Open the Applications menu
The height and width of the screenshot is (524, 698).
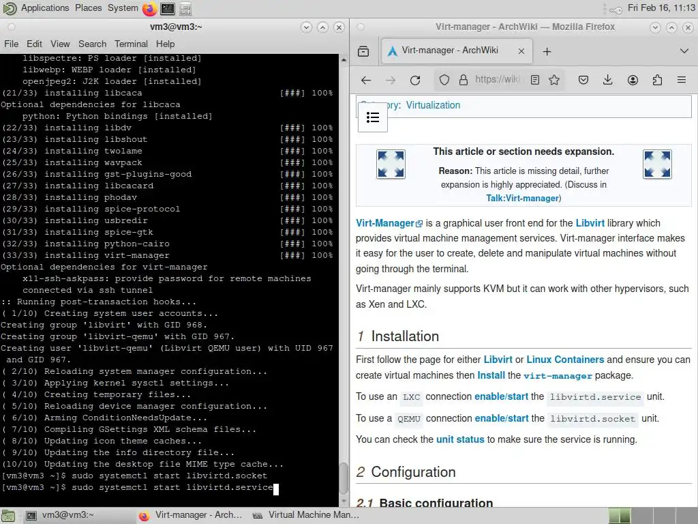pos(45,8)
